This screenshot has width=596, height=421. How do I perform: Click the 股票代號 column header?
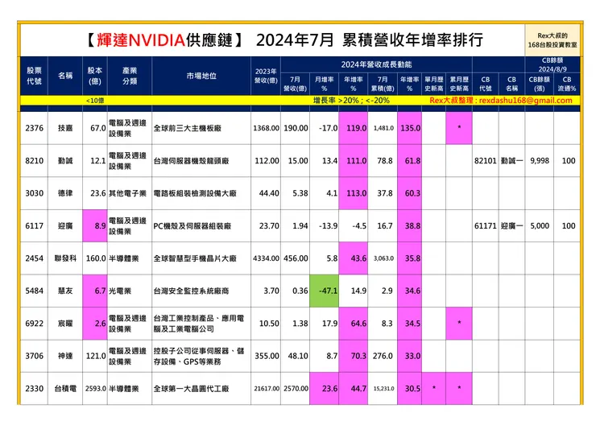click(34, 76)
